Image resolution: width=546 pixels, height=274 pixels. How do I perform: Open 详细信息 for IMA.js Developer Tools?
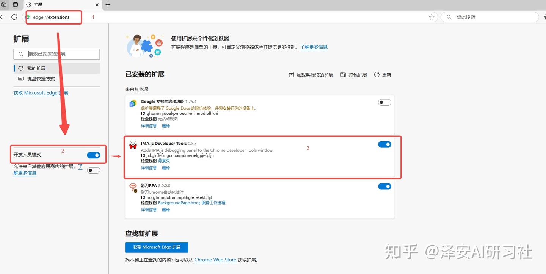tap(149, 168)
